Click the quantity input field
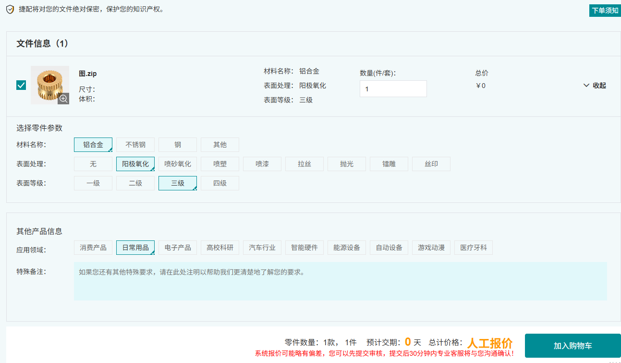The height and width of the screenshot is (363, 621). [x=393, y=89]
